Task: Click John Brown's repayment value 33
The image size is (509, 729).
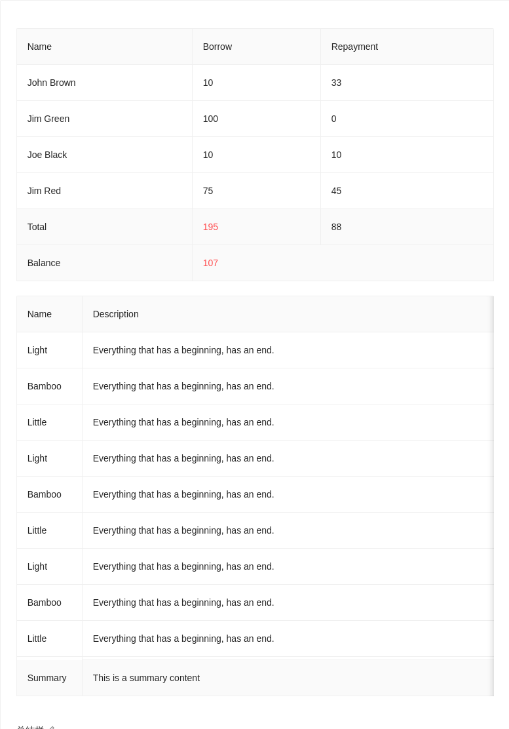Action: [x=337, y=83]
